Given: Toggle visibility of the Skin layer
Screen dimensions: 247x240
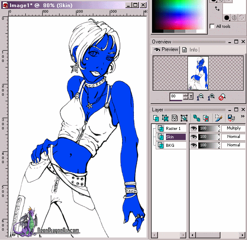Looking at the screenshot, I should click(194, 137).
